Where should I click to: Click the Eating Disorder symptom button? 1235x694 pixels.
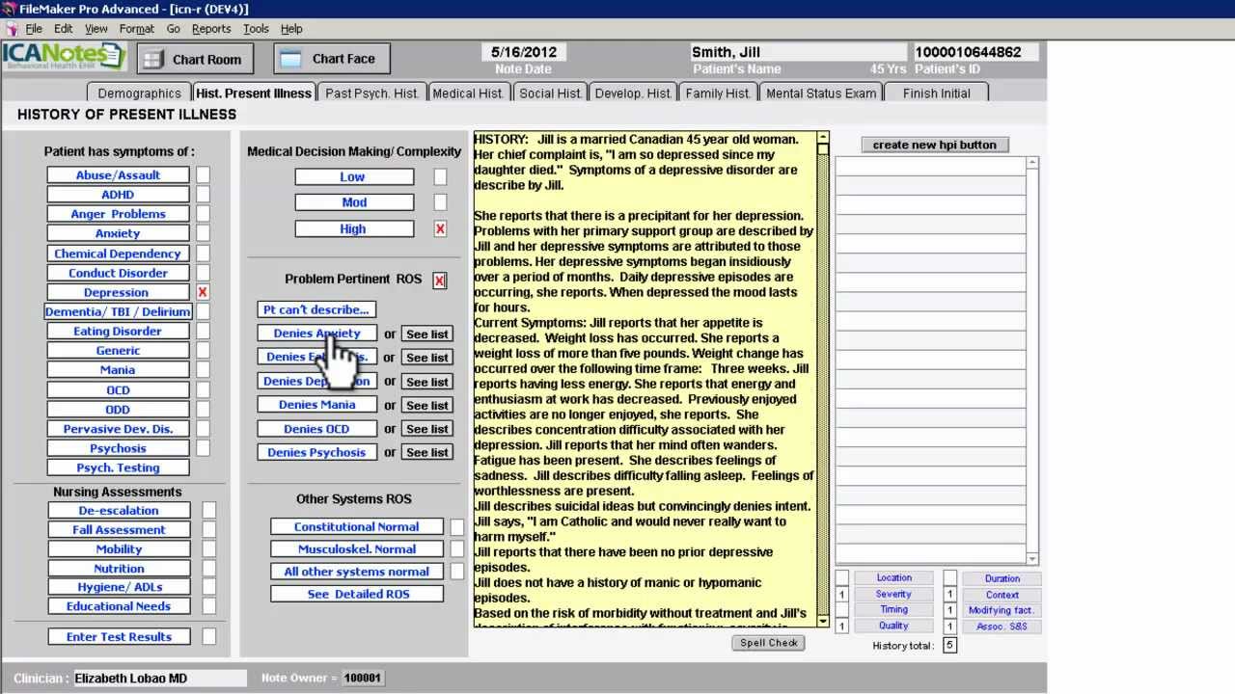point(118,332)
